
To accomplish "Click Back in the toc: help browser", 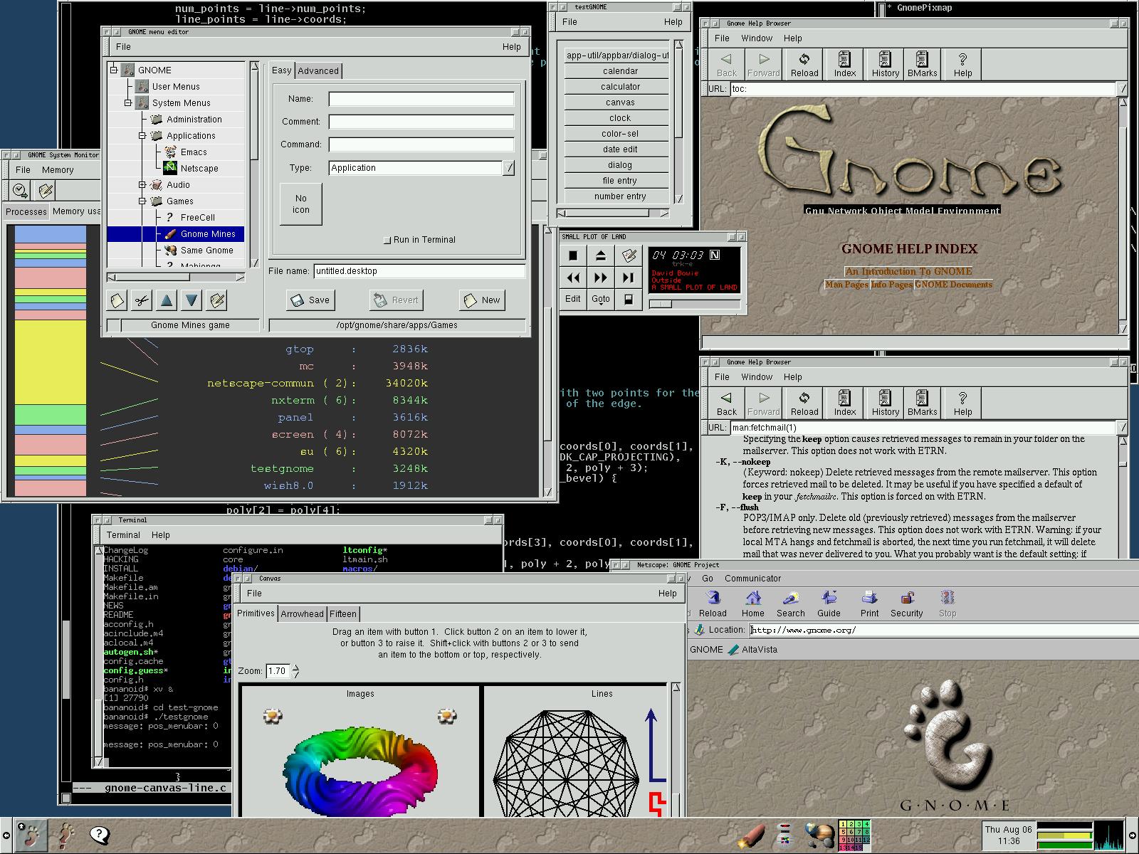I will click(727, 64).
